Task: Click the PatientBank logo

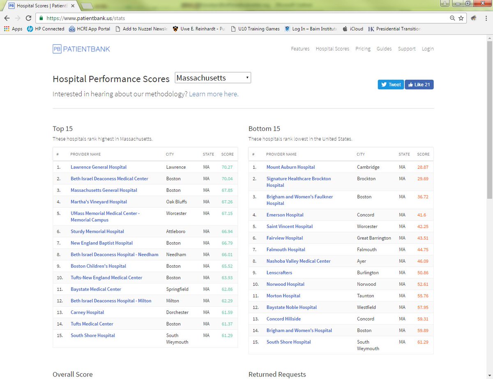Action: coord(81,49)
